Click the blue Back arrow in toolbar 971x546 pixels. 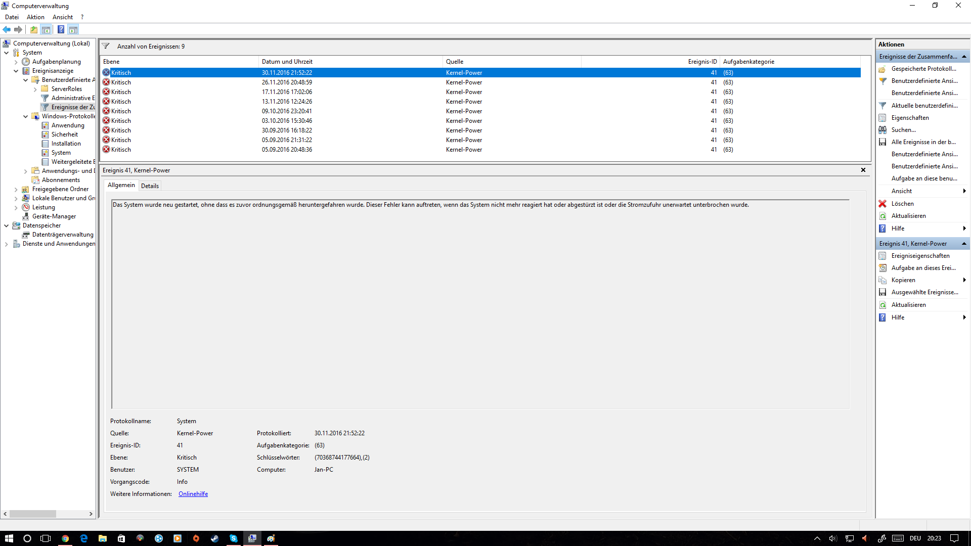[7, 29]
